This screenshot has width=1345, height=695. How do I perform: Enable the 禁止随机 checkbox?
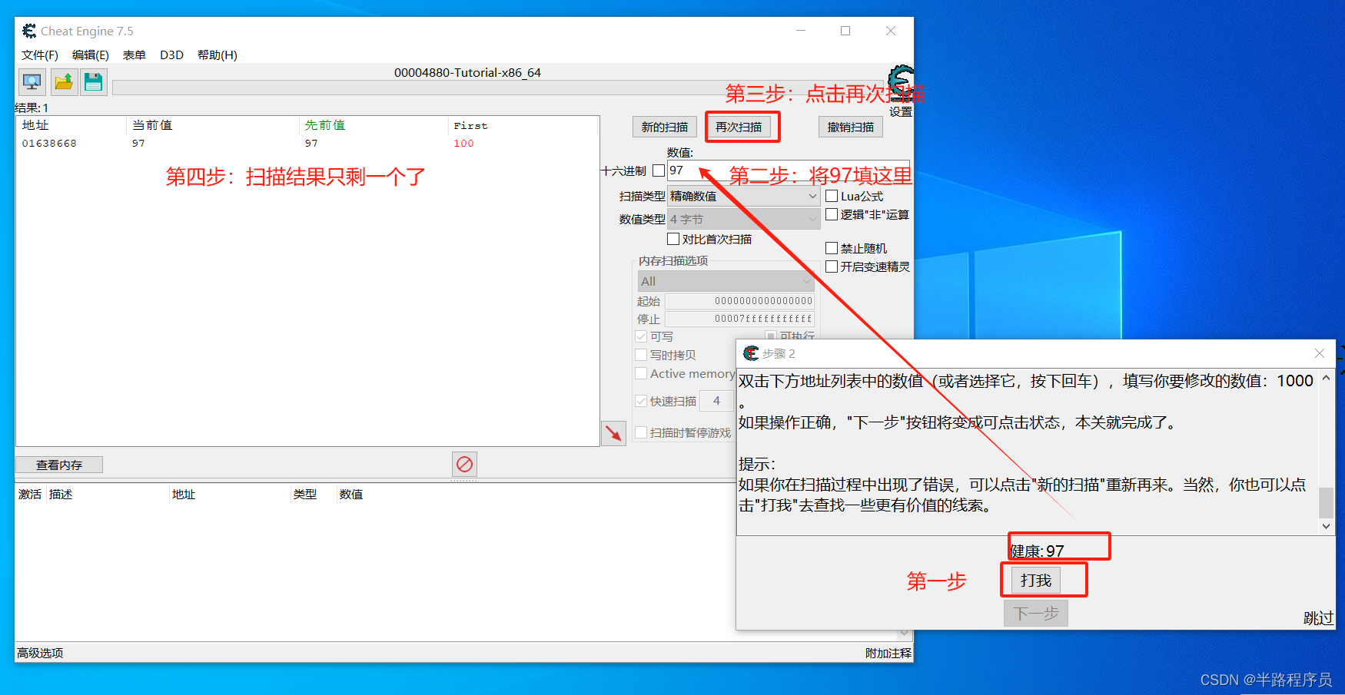[832, 248]
